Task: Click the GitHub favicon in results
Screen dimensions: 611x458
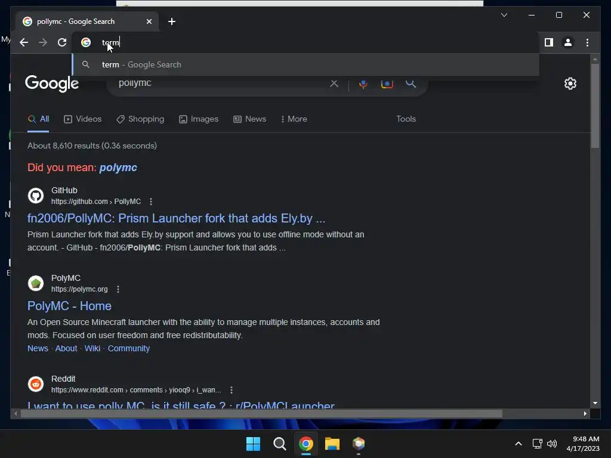Action: 36,196
